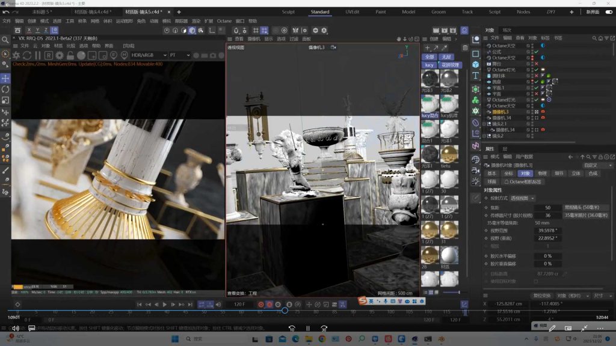Click the 复位变换 reset transform button
616x346 pixels.
[x=541, y=296]
